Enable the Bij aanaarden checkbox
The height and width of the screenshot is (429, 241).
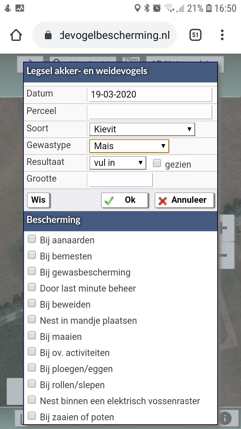(x=32, y=239)
